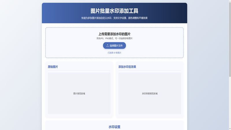Click the subtitle text under the header title

(114, 18)
